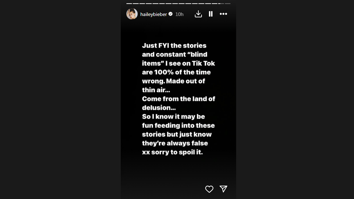This screenshot has height=199, width=354.
Task: Jump to the first story progress segment
Action: tap(129, 4)
